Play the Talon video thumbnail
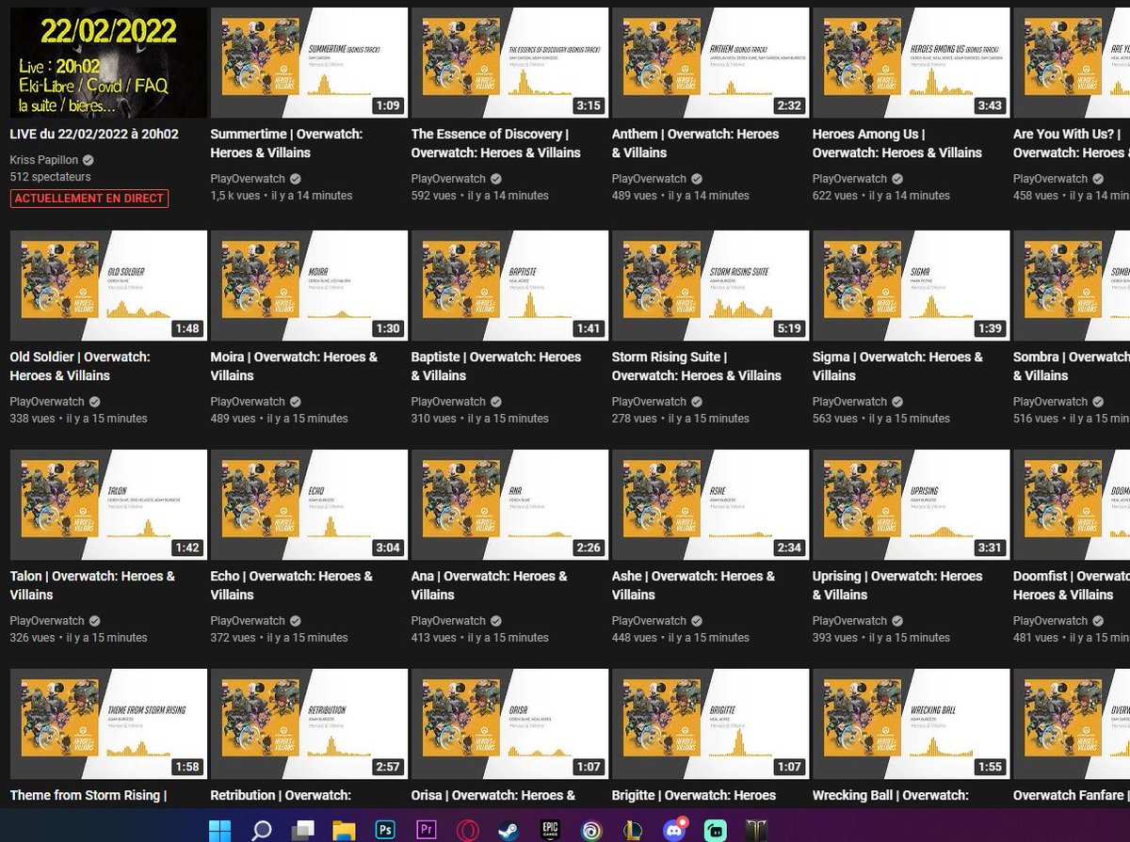Screen dimensions: 1130x842 pos(108,505)
